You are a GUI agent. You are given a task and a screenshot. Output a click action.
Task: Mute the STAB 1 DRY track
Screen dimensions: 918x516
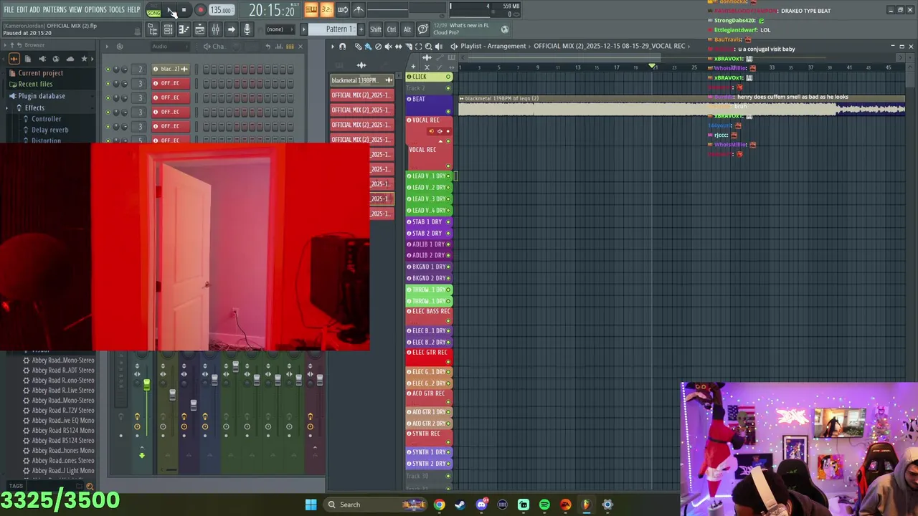448,221
